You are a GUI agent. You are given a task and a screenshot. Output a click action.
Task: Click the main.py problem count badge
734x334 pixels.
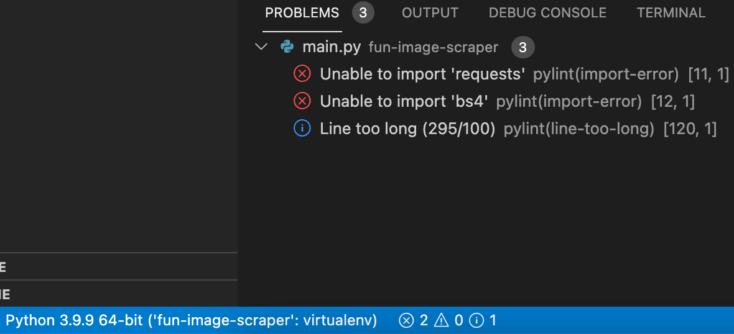click(x=523, y=47)
